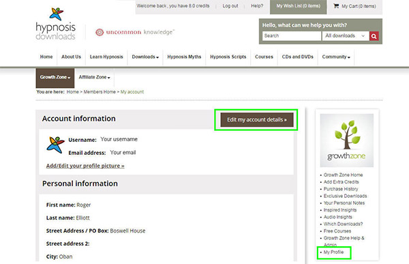Click into the Search field
The height and width of the screenshot is (264, 409).
click(292, 35)
